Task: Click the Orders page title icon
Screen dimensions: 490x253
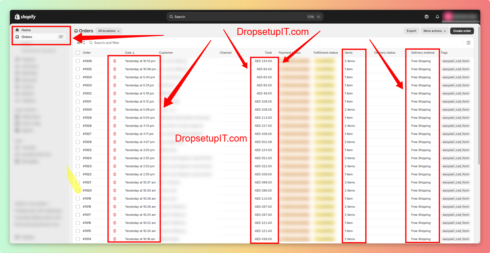Action: coord(76,31)
